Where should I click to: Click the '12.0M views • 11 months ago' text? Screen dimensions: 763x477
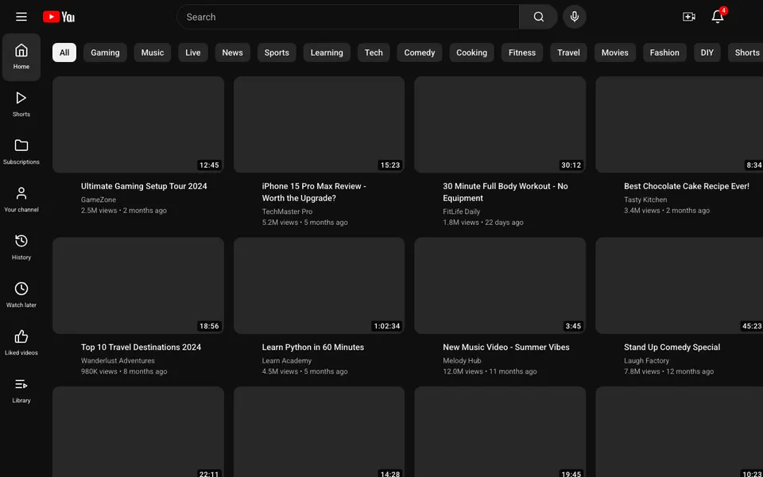pos(490,371)
